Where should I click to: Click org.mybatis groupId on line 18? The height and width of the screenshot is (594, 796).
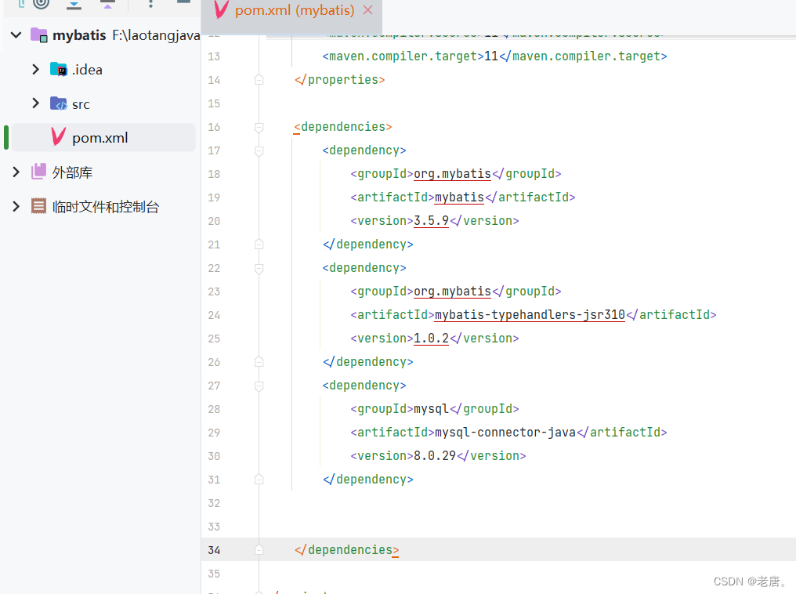pos(452,174)
